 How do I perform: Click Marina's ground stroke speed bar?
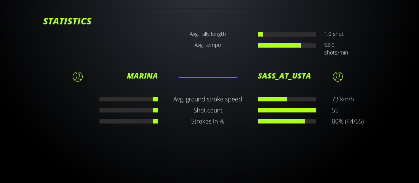click(x=129, y=99)
